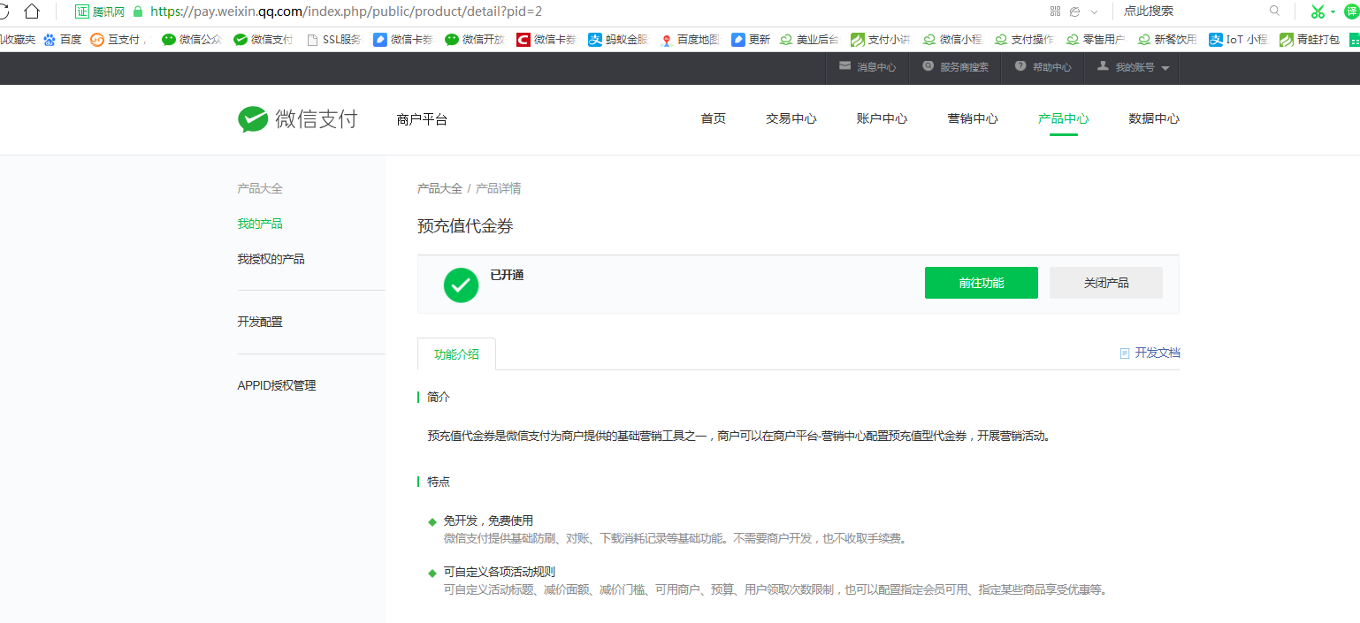Click the browser engine switch icon

[x=1075, y=11]
